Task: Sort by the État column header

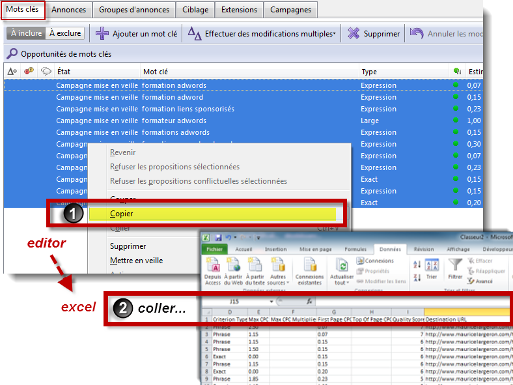Action: click(98, 72)
